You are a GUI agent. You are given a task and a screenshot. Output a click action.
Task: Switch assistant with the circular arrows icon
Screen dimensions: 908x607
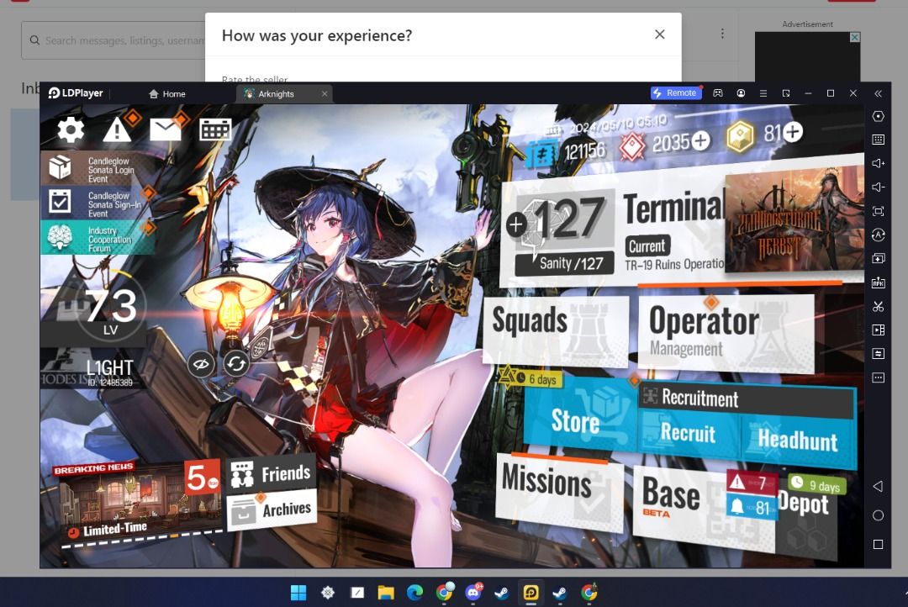point(235,364)
